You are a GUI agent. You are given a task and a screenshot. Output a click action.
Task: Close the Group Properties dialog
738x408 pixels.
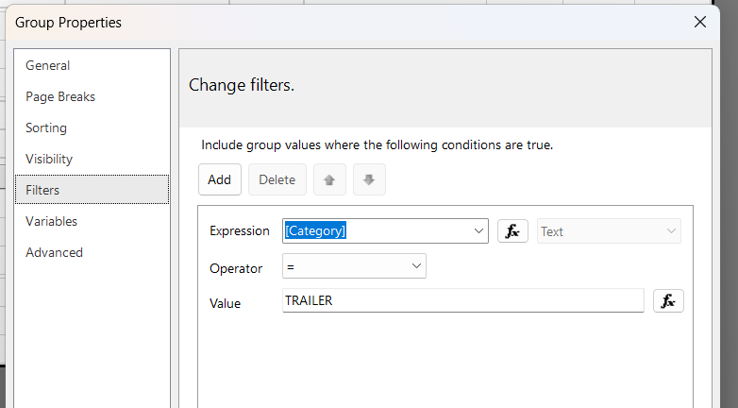tap(700, 22)
